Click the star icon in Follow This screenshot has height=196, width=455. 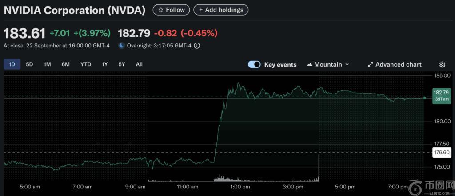pyautogui.click(x=160, y=10)
